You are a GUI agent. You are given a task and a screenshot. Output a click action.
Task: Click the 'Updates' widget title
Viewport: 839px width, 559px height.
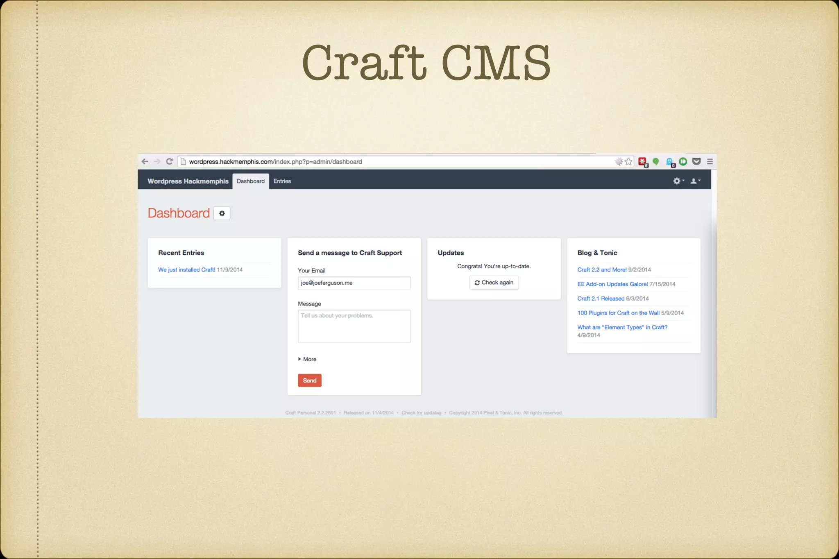click(x=451, y=253)
